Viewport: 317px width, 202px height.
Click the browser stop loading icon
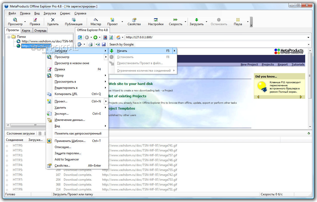coord(105,37)
